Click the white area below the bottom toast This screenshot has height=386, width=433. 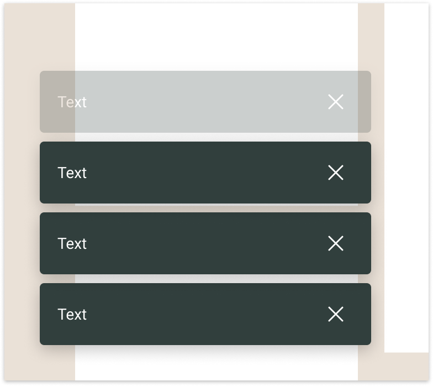215,365
